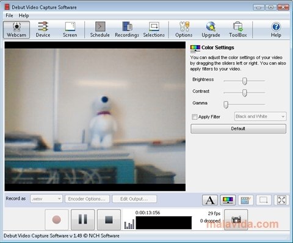Choose Screen capture mode
Image resolution: width=293 pixels, height=243 pixels.
(70, 30)
